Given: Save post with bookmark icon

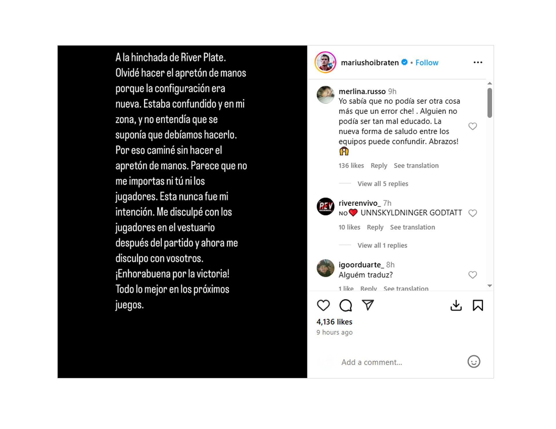Looking at the screenshot, I should (478, 305).
